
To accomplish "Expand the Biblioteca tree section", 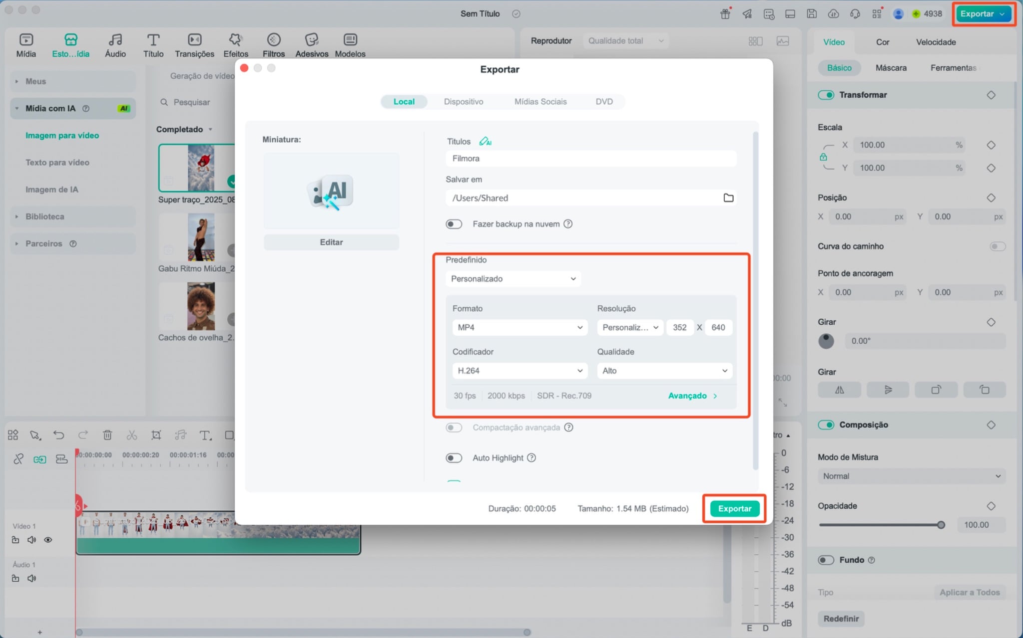I will [72, 216].
